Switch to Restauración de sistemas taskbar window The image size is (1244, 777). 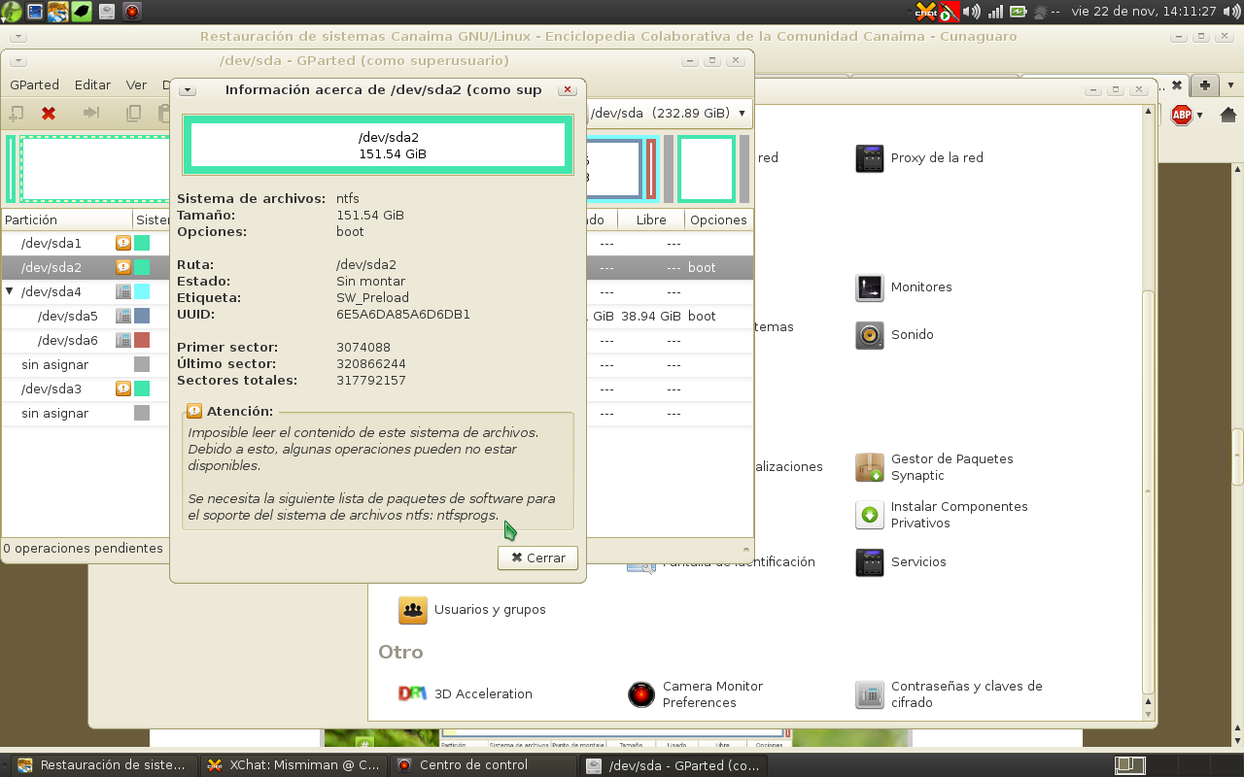click(103, 765)
